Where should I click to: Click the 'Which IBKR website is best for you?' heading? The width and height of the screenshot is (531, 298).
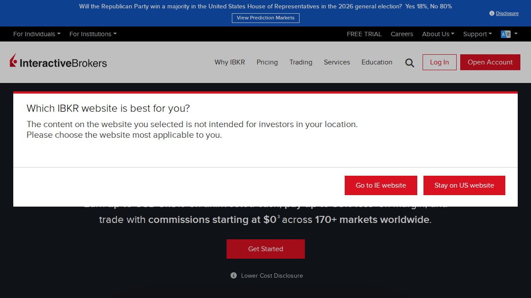[x=108, y=108]
